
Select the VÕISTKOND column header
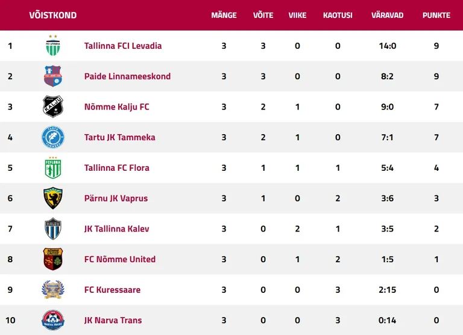pyautogui.click(x=53, y=15)
